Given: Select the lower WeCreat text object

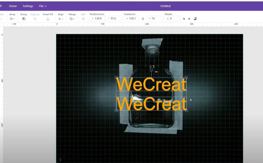Looking at the screenshot, I should click(x=152, y=104).
